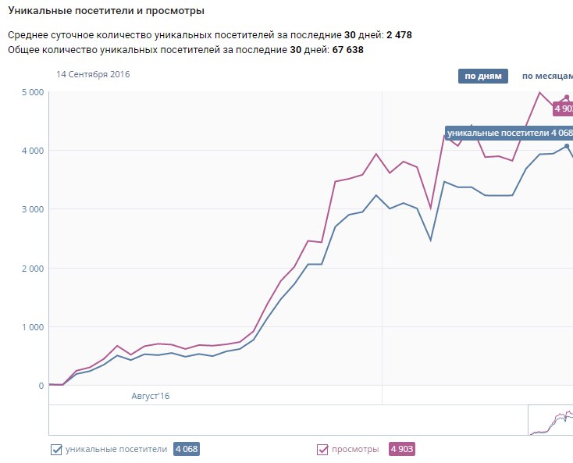Click the "просмотры" legend text
This screenshot has width=573, height=463.
tap(355, 449)
